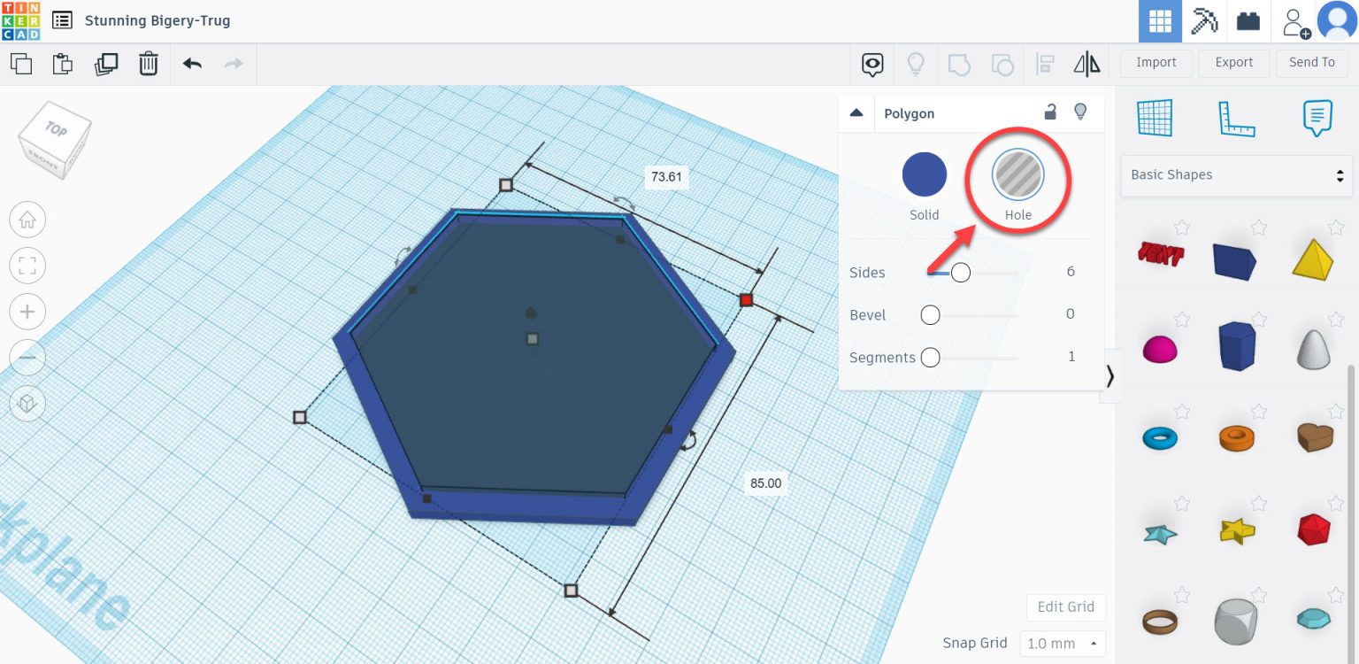This screenshot has width=1359, height=664.
Task: Switch the Polygon to Hole mode
Action: 1017,174
